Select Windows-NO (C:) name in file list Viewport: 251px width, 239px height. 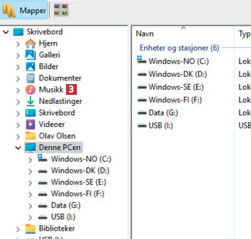click(x=178, y=61)
